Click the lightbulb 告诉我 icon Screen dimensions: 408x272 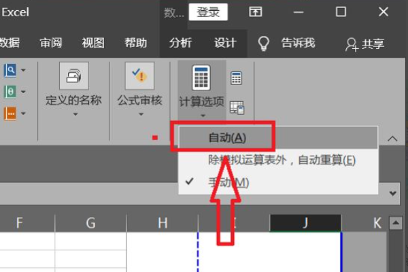[x=263, y=44]
